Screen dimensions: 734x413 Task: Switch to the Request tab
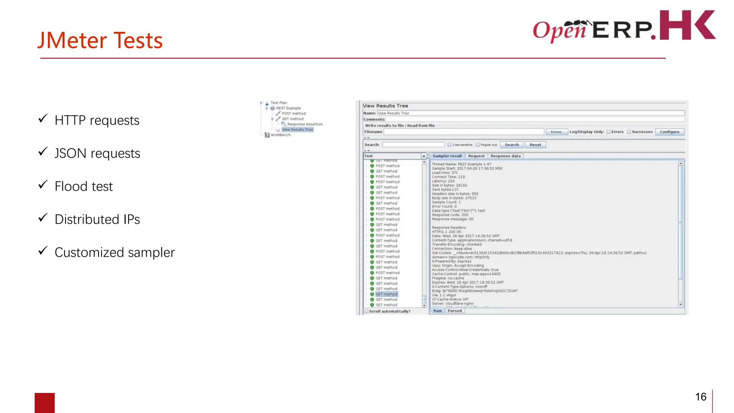(x=476, y=156)
